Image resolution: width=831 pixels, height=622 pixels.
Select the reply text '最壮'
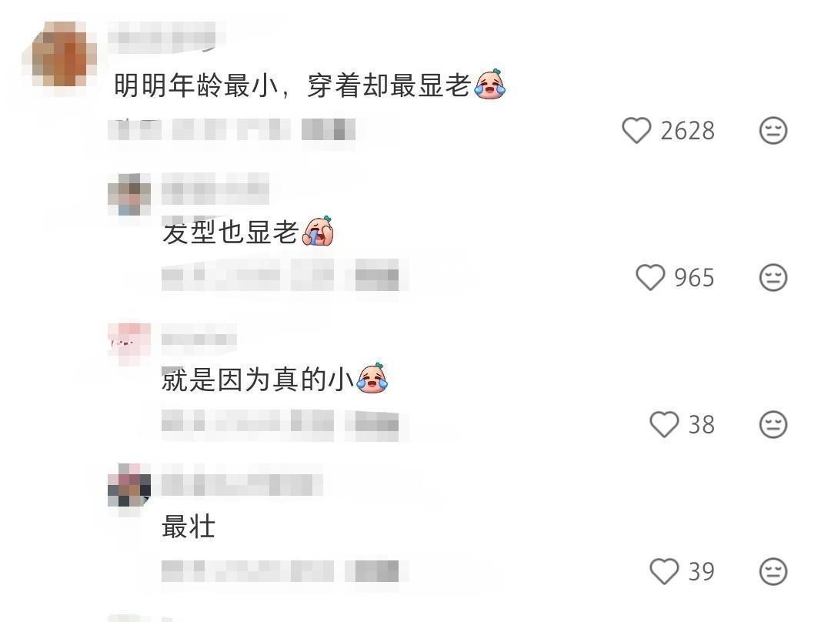pos(189,527)
